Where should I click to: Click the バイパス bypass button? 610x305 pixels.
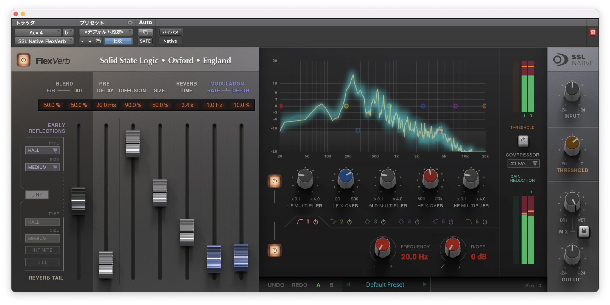click(x=170, y=32)
